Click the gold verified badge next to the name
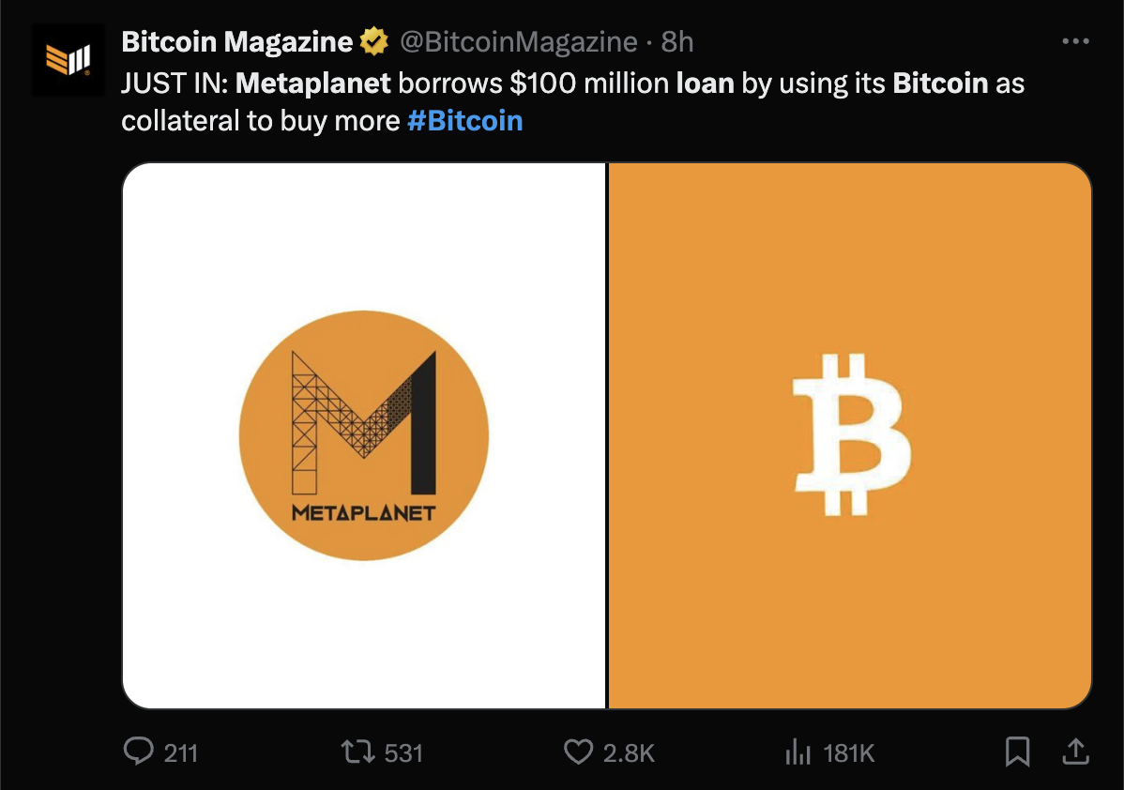The image size is (1124, 790). point(372,41)
